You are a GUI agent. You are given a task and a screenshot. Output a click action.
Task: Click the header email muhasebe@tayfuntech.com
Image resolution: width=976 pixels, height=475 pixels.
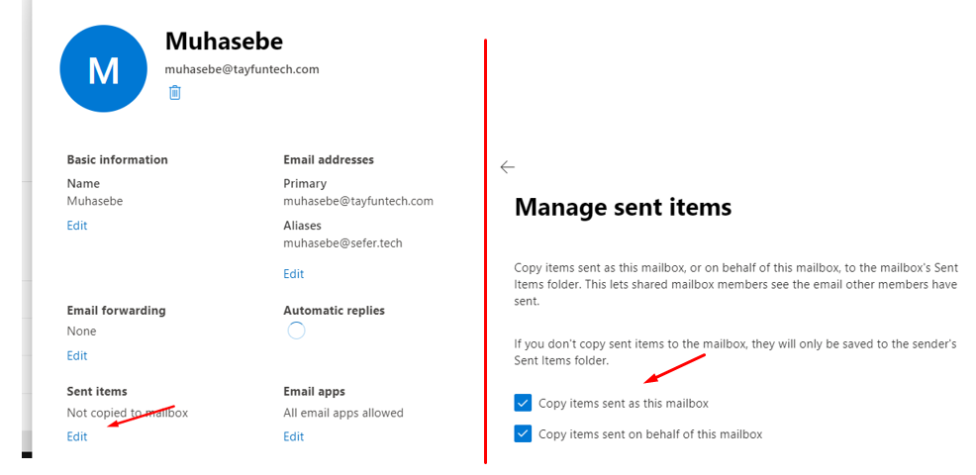[x=242, y=69]
